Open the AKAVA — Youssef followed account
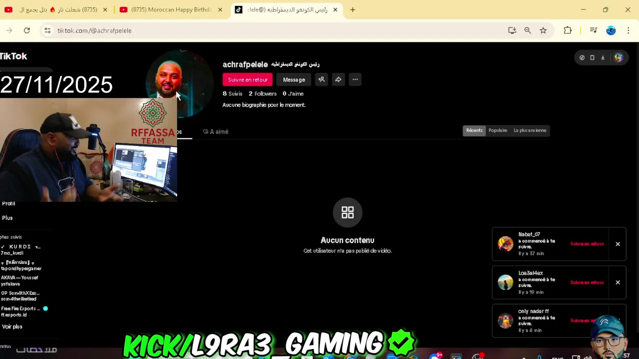Screen dimensions: 639x359 [x=19, y=281]
